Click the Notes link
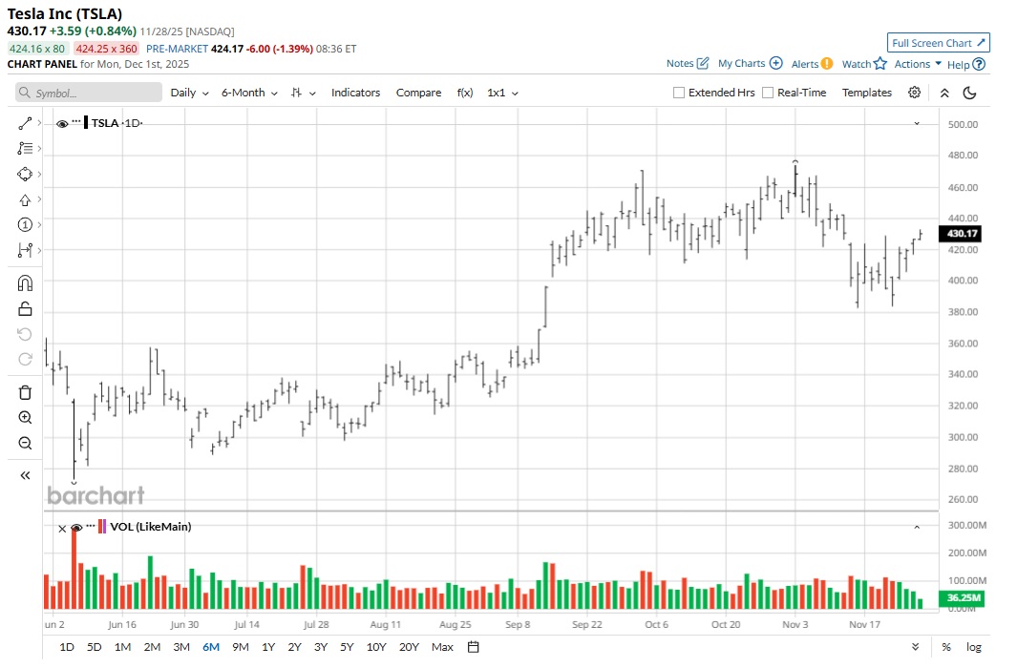 coord(680,63)
